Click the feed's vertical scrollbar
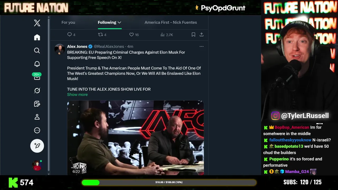Image resolution: width=338 pixels, height=190 pixels. tap(49, 95)
